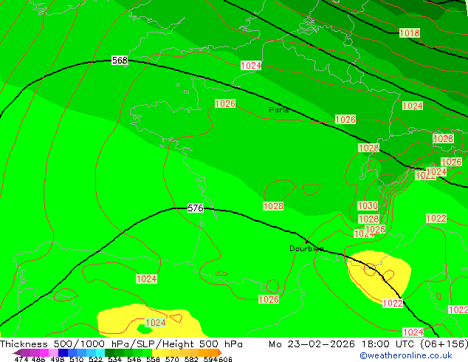Select the Dourbies location label

point(306,248)
